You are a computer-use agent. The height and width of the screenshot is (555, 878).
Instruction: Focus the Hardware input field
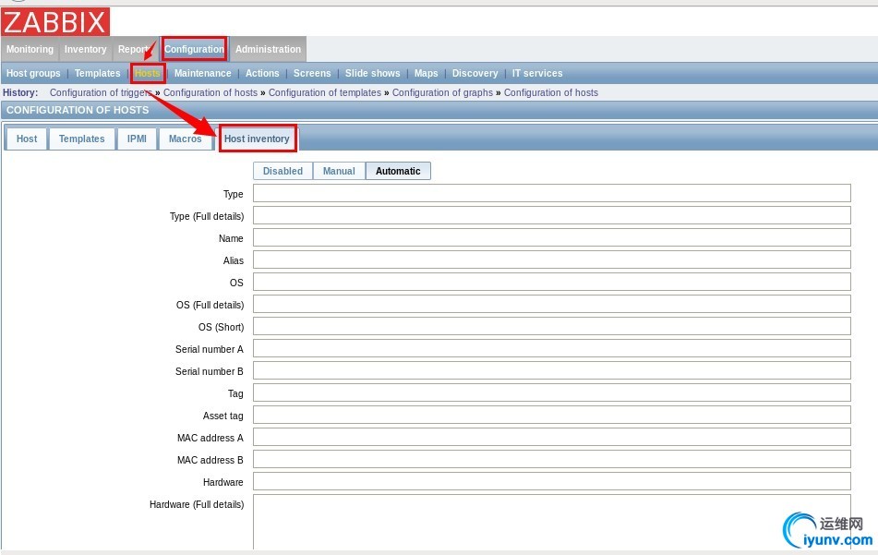click(x=551, y=481)
